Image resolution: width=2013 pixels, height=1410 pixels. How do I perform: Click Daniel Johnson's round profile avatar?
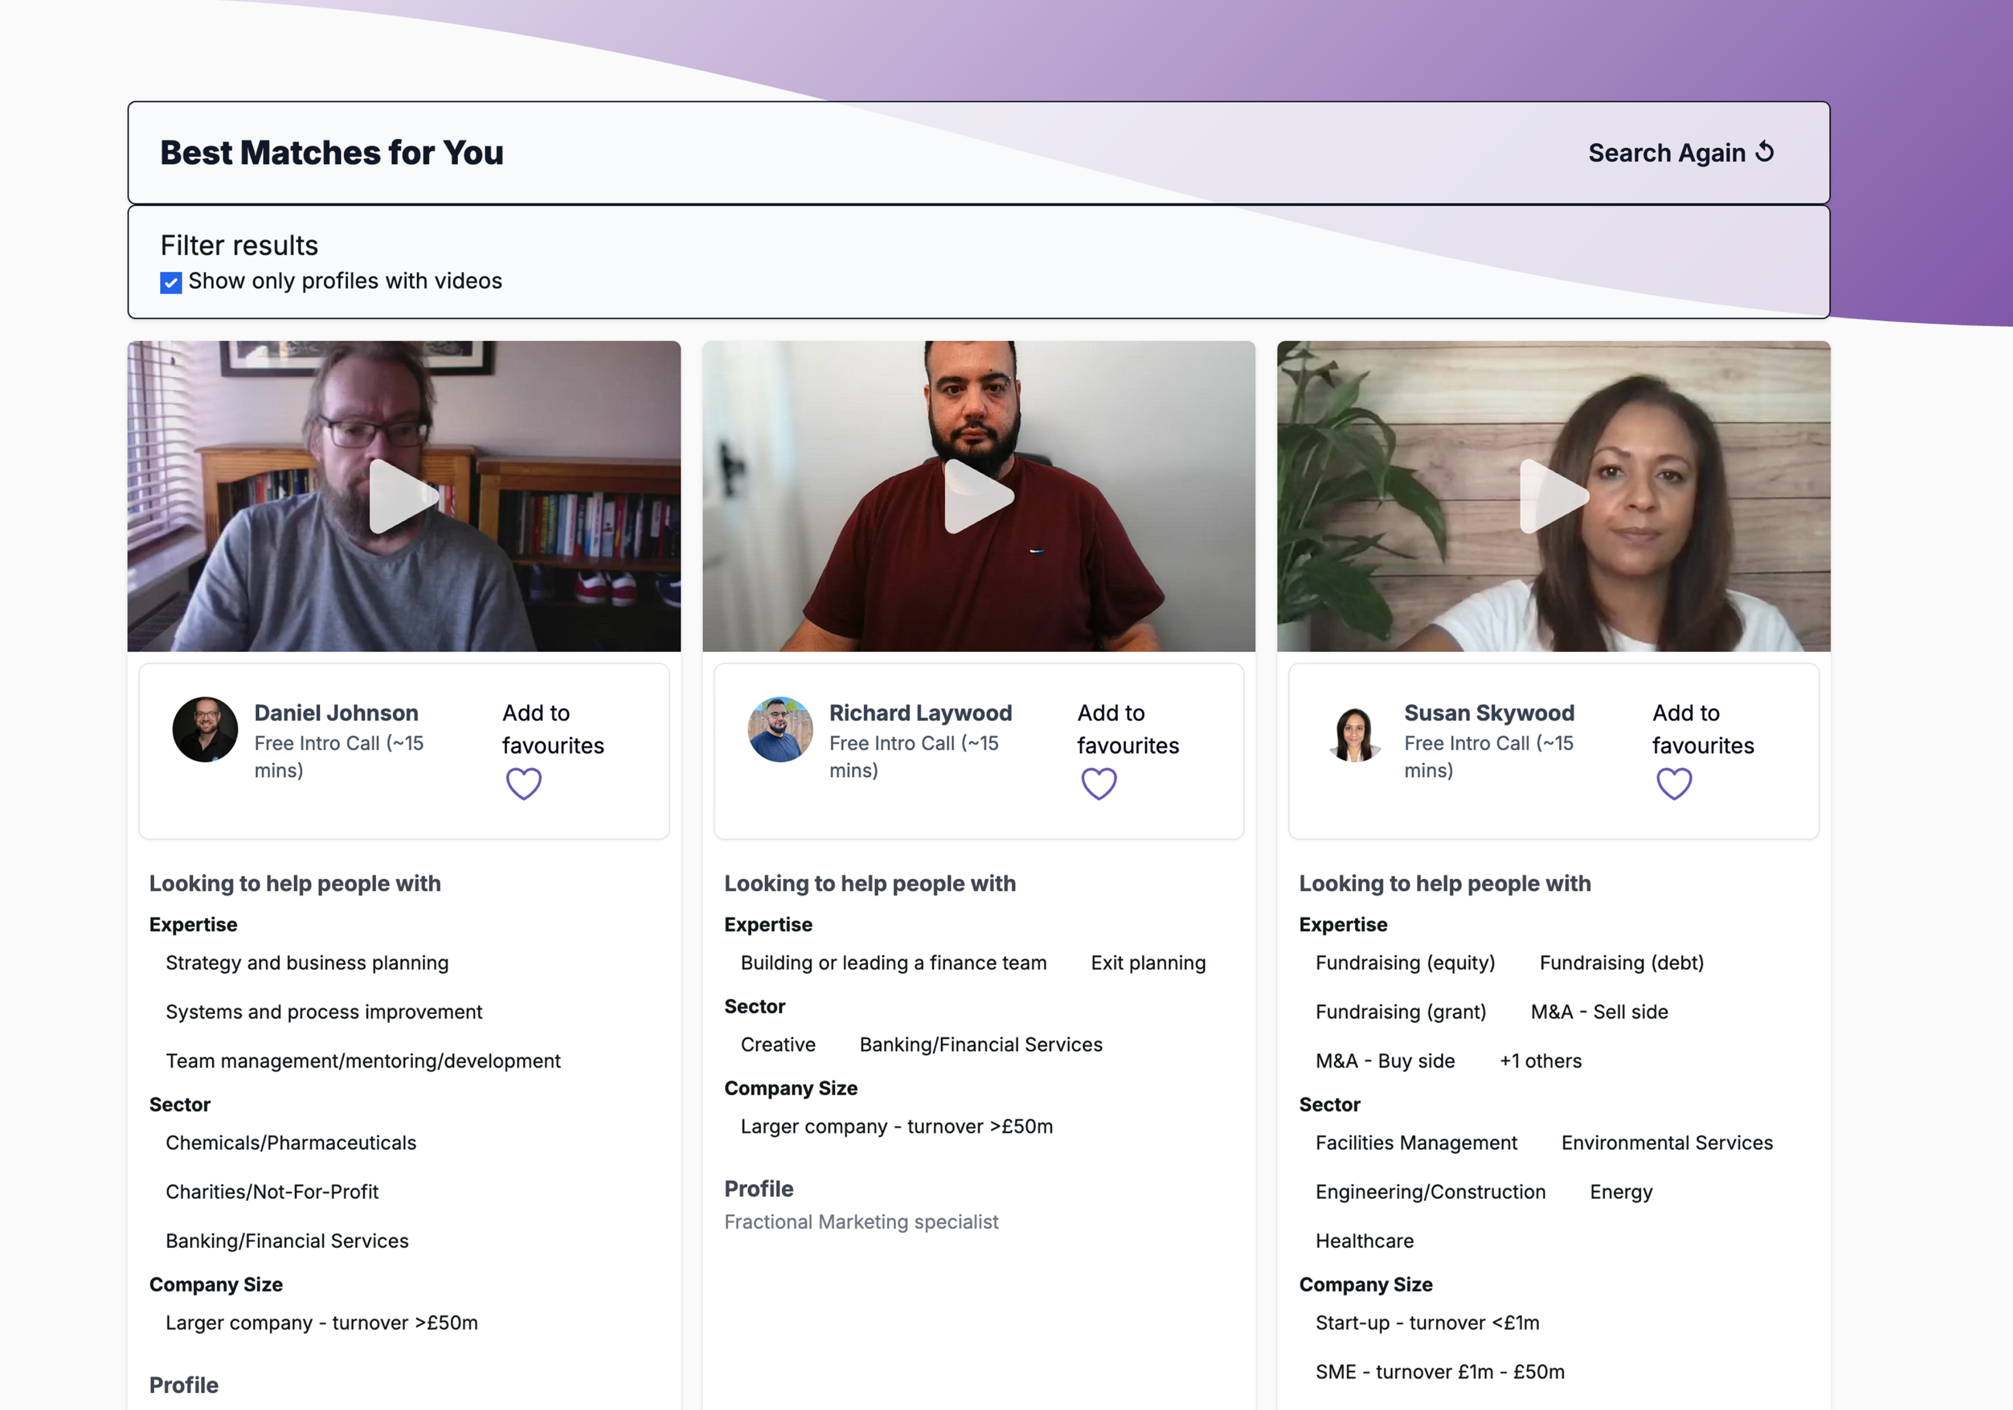pyautogui.click(x=205, y=729)
